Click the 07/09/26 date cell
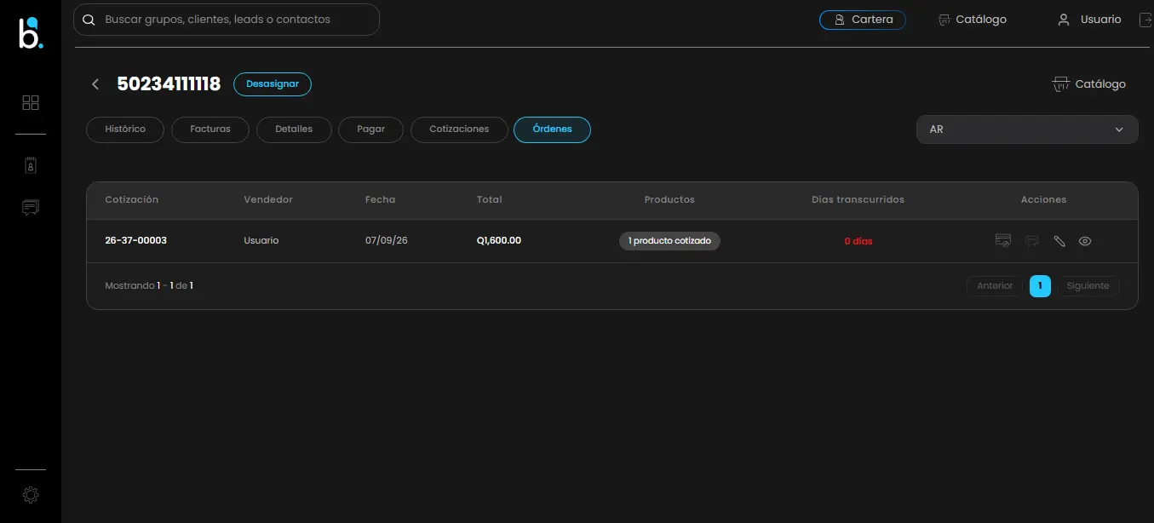This screenshot has height=523, width=1154. click(387, 241)
